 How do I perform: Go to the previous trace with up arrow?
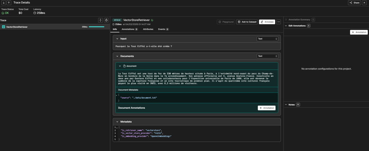(9, 3)
